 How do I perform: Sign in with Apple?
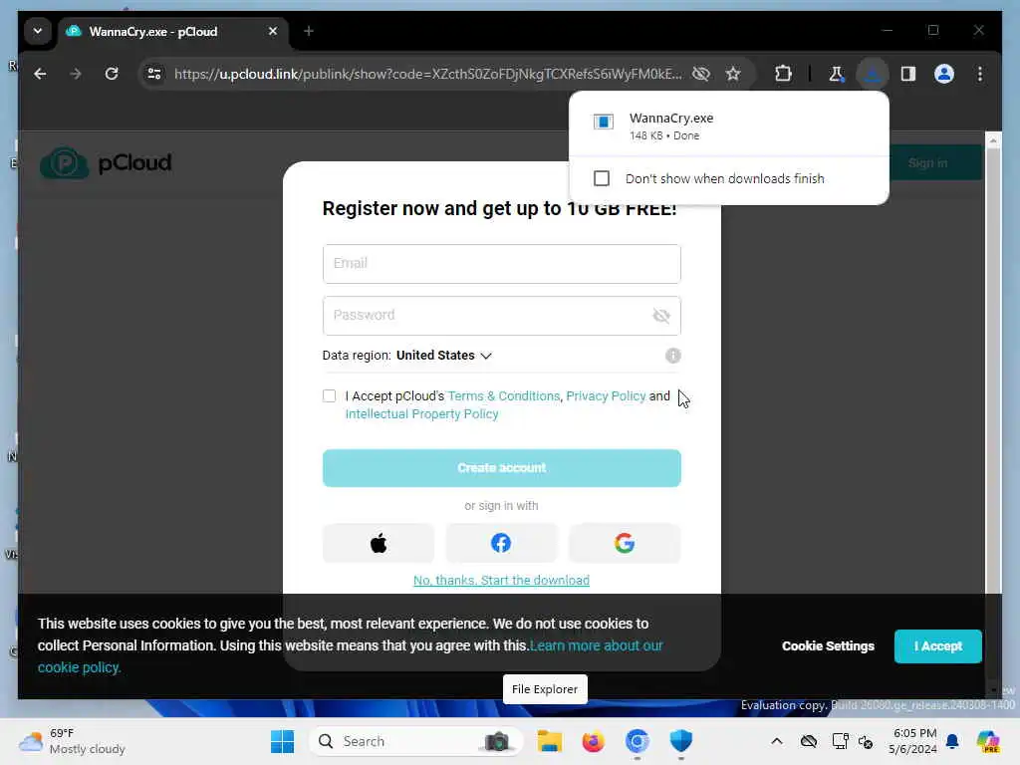tap(379, 543)
